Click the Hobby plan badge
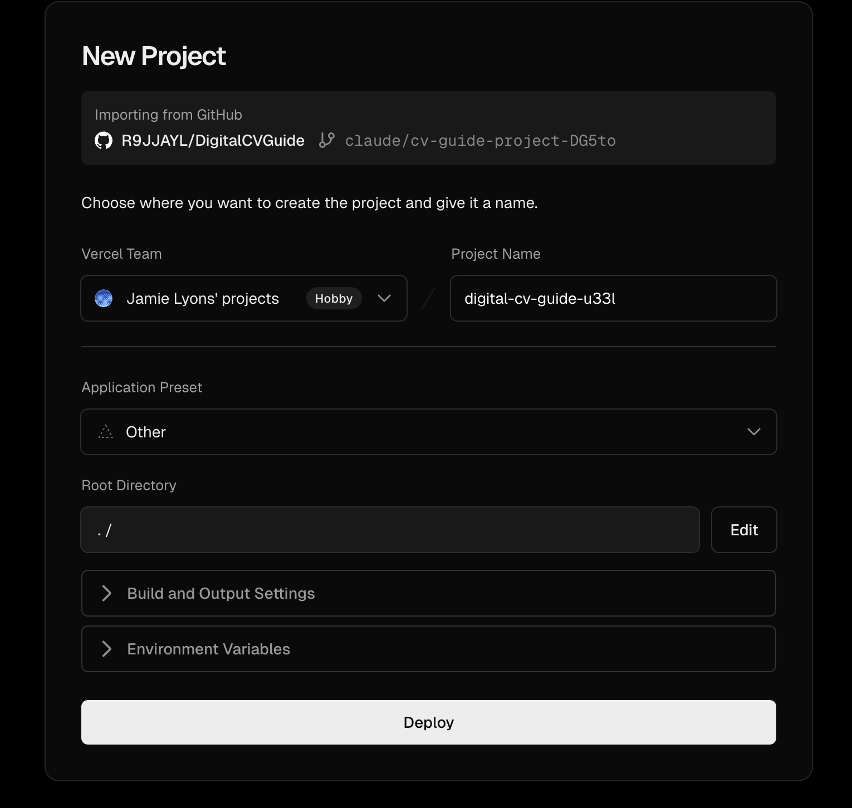 [334, 298]
